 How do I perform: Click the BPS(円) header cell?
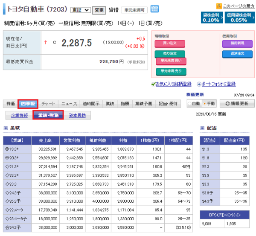point(225,215)
